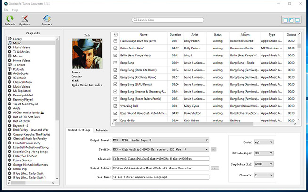This screenshot has height=192, width=308.
Task: Select the second layout view icon
Action: (x=292, y=20)
